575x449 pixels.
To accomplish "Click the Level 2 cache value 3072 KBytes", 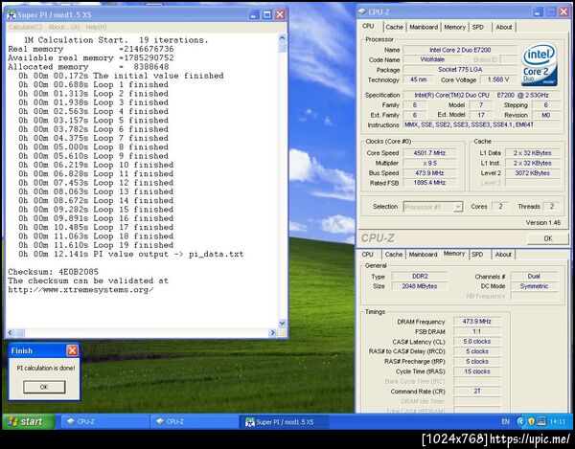I will (x=532, y=173).
